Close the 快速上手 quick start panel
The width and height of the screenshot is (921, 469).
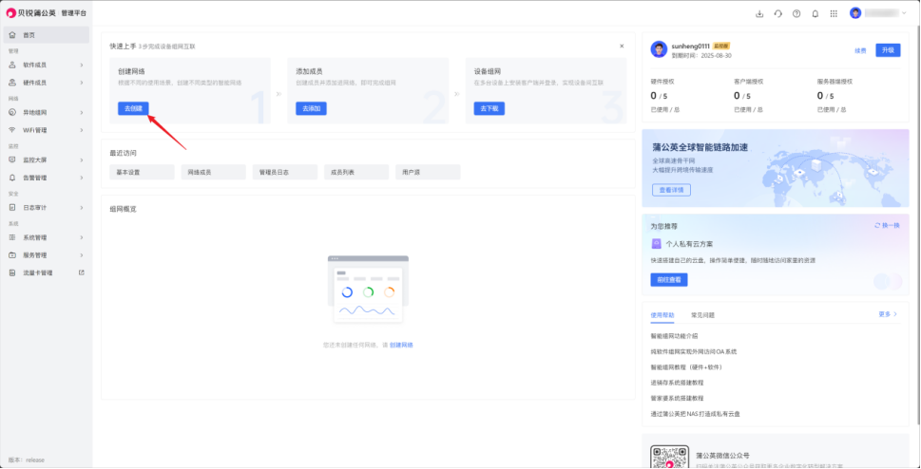pyautogui.click(x=622, y=46)
